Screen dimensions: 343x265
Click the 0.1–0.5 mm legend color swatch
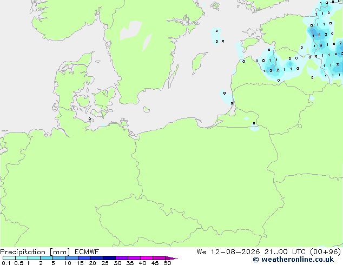click(x=9, y=258)
